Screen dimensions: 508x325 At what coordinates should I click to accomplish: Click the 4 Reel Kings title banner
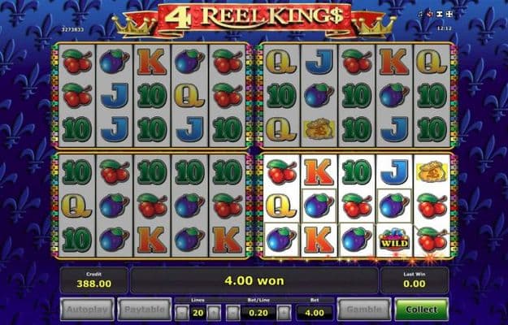(x=254, y=18)
